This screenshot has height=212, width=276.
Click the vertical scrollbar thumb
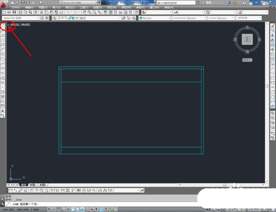[x=267, y=86]
